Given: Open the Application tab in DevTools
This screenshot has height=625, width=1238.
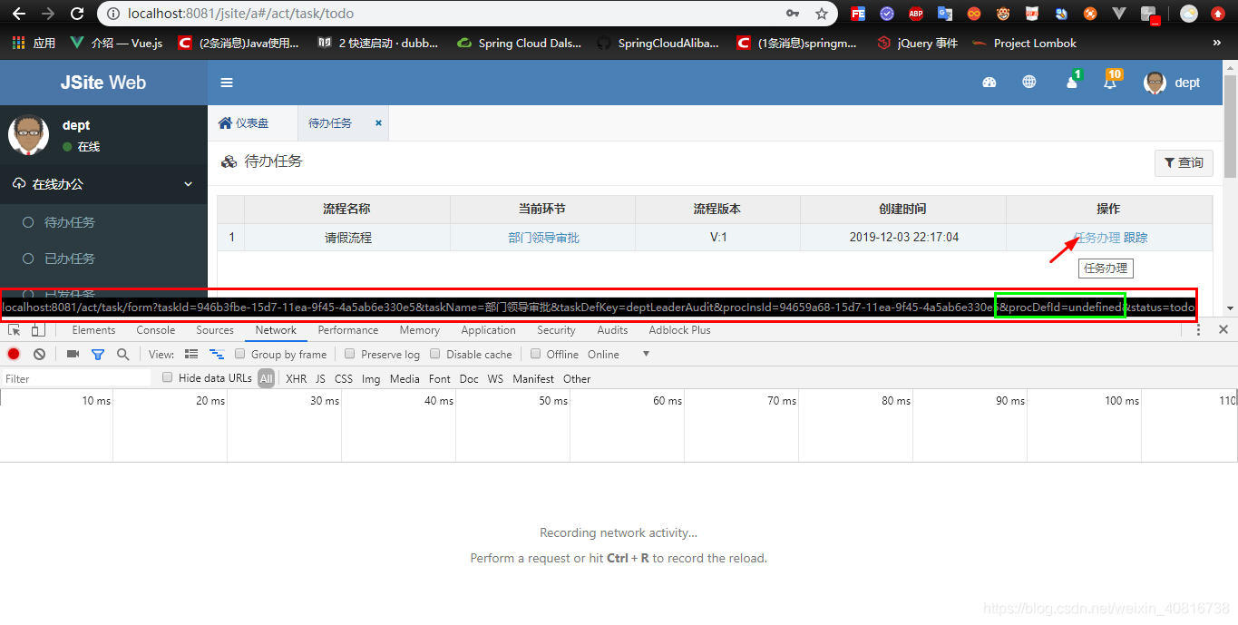Looking at the screenshot, I should point(488,330).
